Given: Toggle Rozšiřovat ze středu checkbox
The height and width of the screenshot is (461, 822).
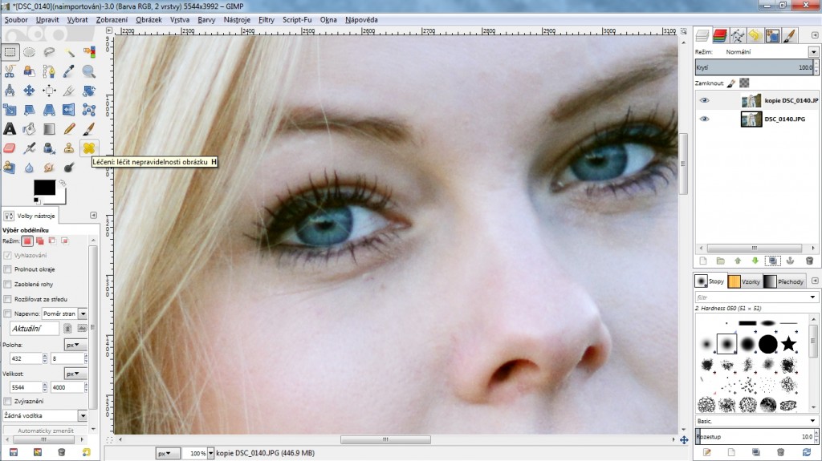Looking at the screenshot, I should 7,299.
